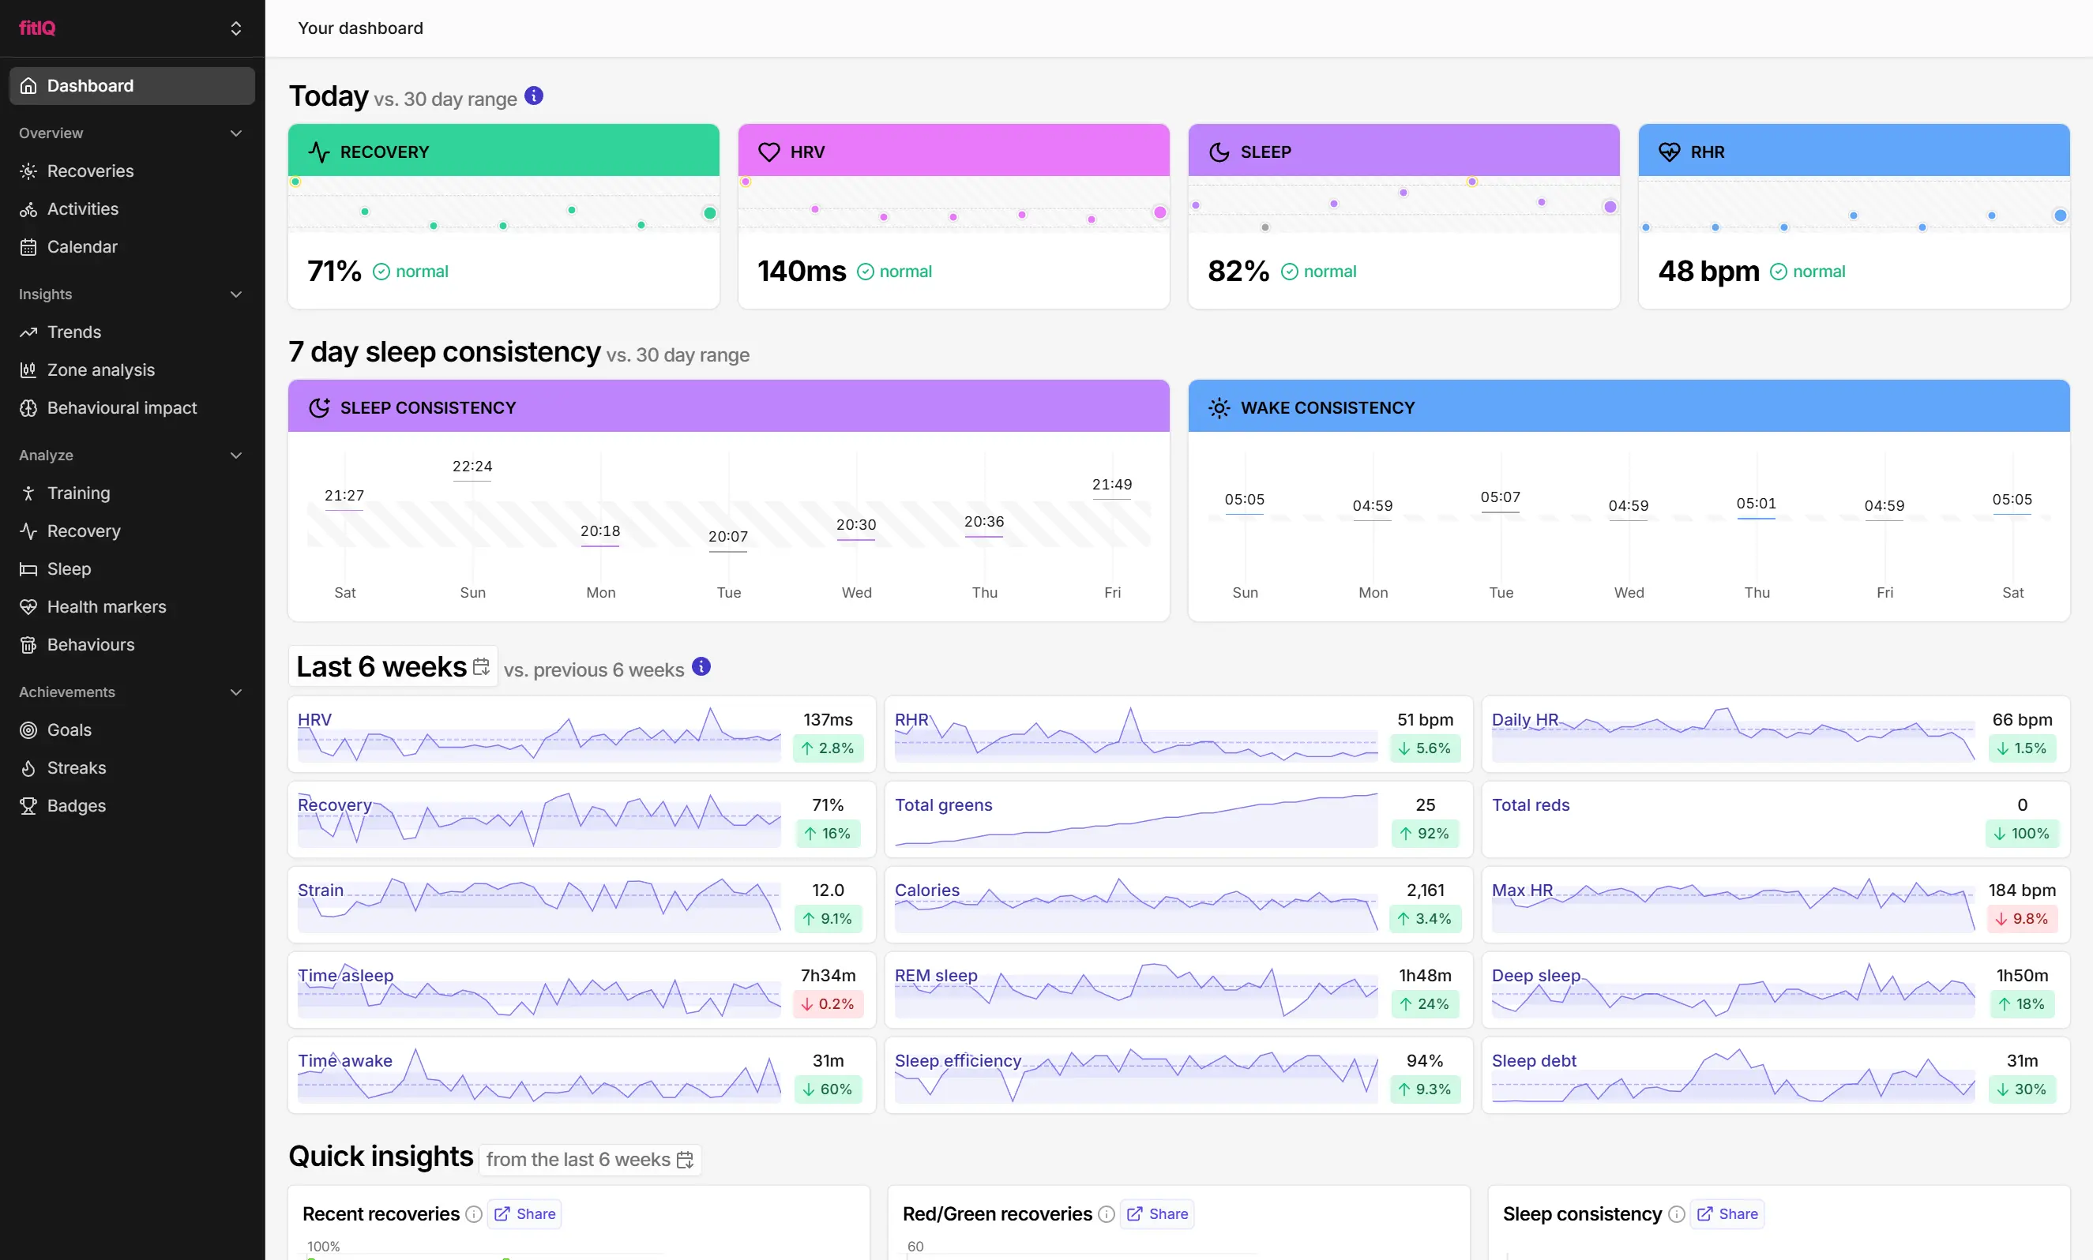
Task: Open the Zone analysis page
Action: coord(100,370)
